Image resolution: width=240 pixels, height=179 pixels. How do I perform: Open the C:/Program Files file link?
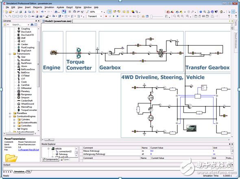pyautogui.click(x=28, y=150)
